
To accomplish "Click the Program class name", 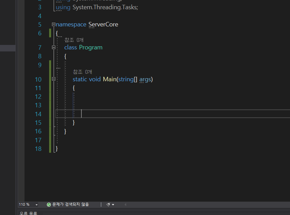I will pos(91,47).
